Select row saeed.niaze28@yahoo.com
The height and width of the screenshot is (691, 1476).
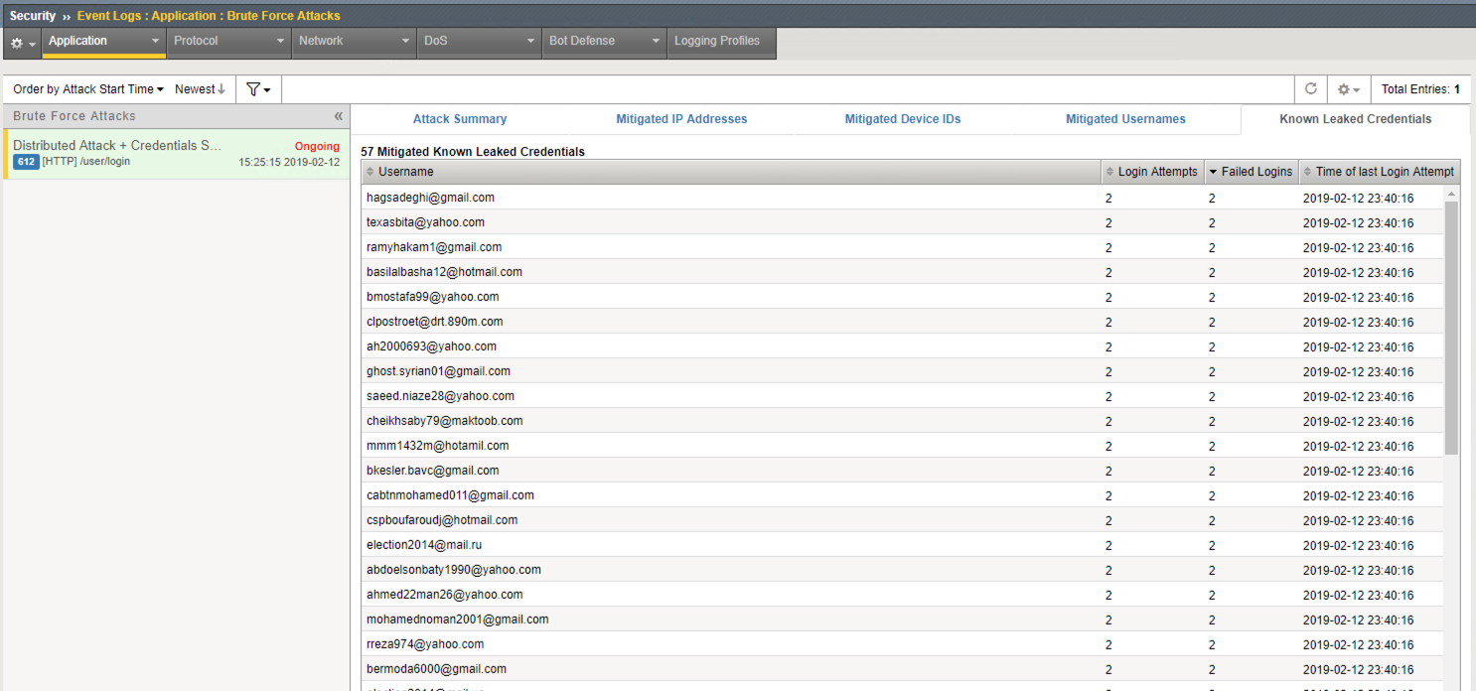902,396
